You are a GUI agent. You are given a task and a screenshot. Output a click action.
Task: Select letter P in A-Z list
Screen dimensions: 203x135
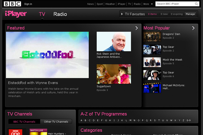coord(142,120)
